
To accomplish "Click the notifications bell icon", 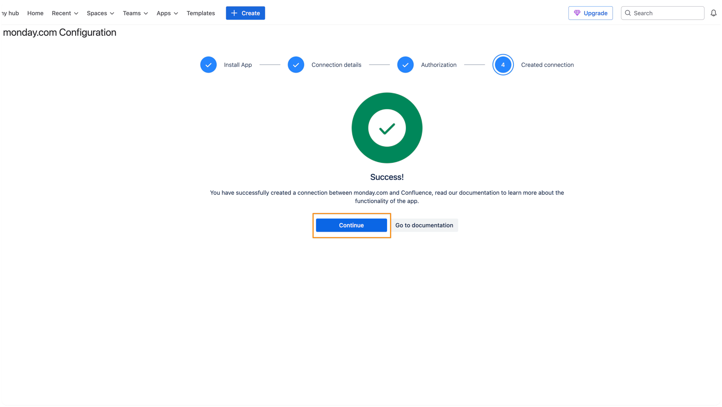I will pyautogui.click(x=713, y=13).
